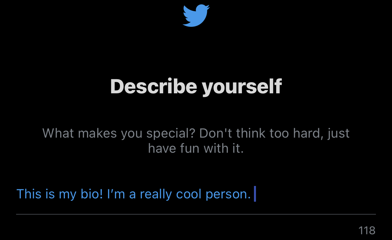This screenshot has width=392, height=240.
Task: Click the empty space right of bio text
Action: click(x=315, y=194)
